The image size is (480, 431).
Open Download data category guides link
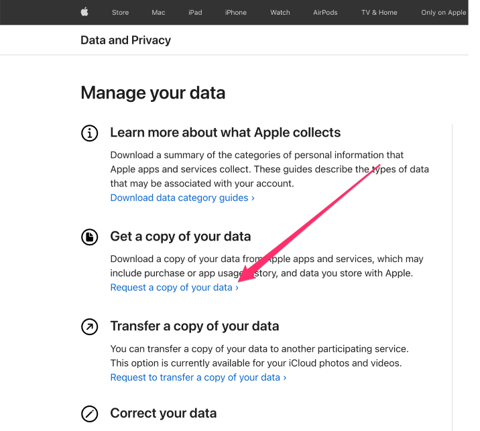click(x=182, y=198)
